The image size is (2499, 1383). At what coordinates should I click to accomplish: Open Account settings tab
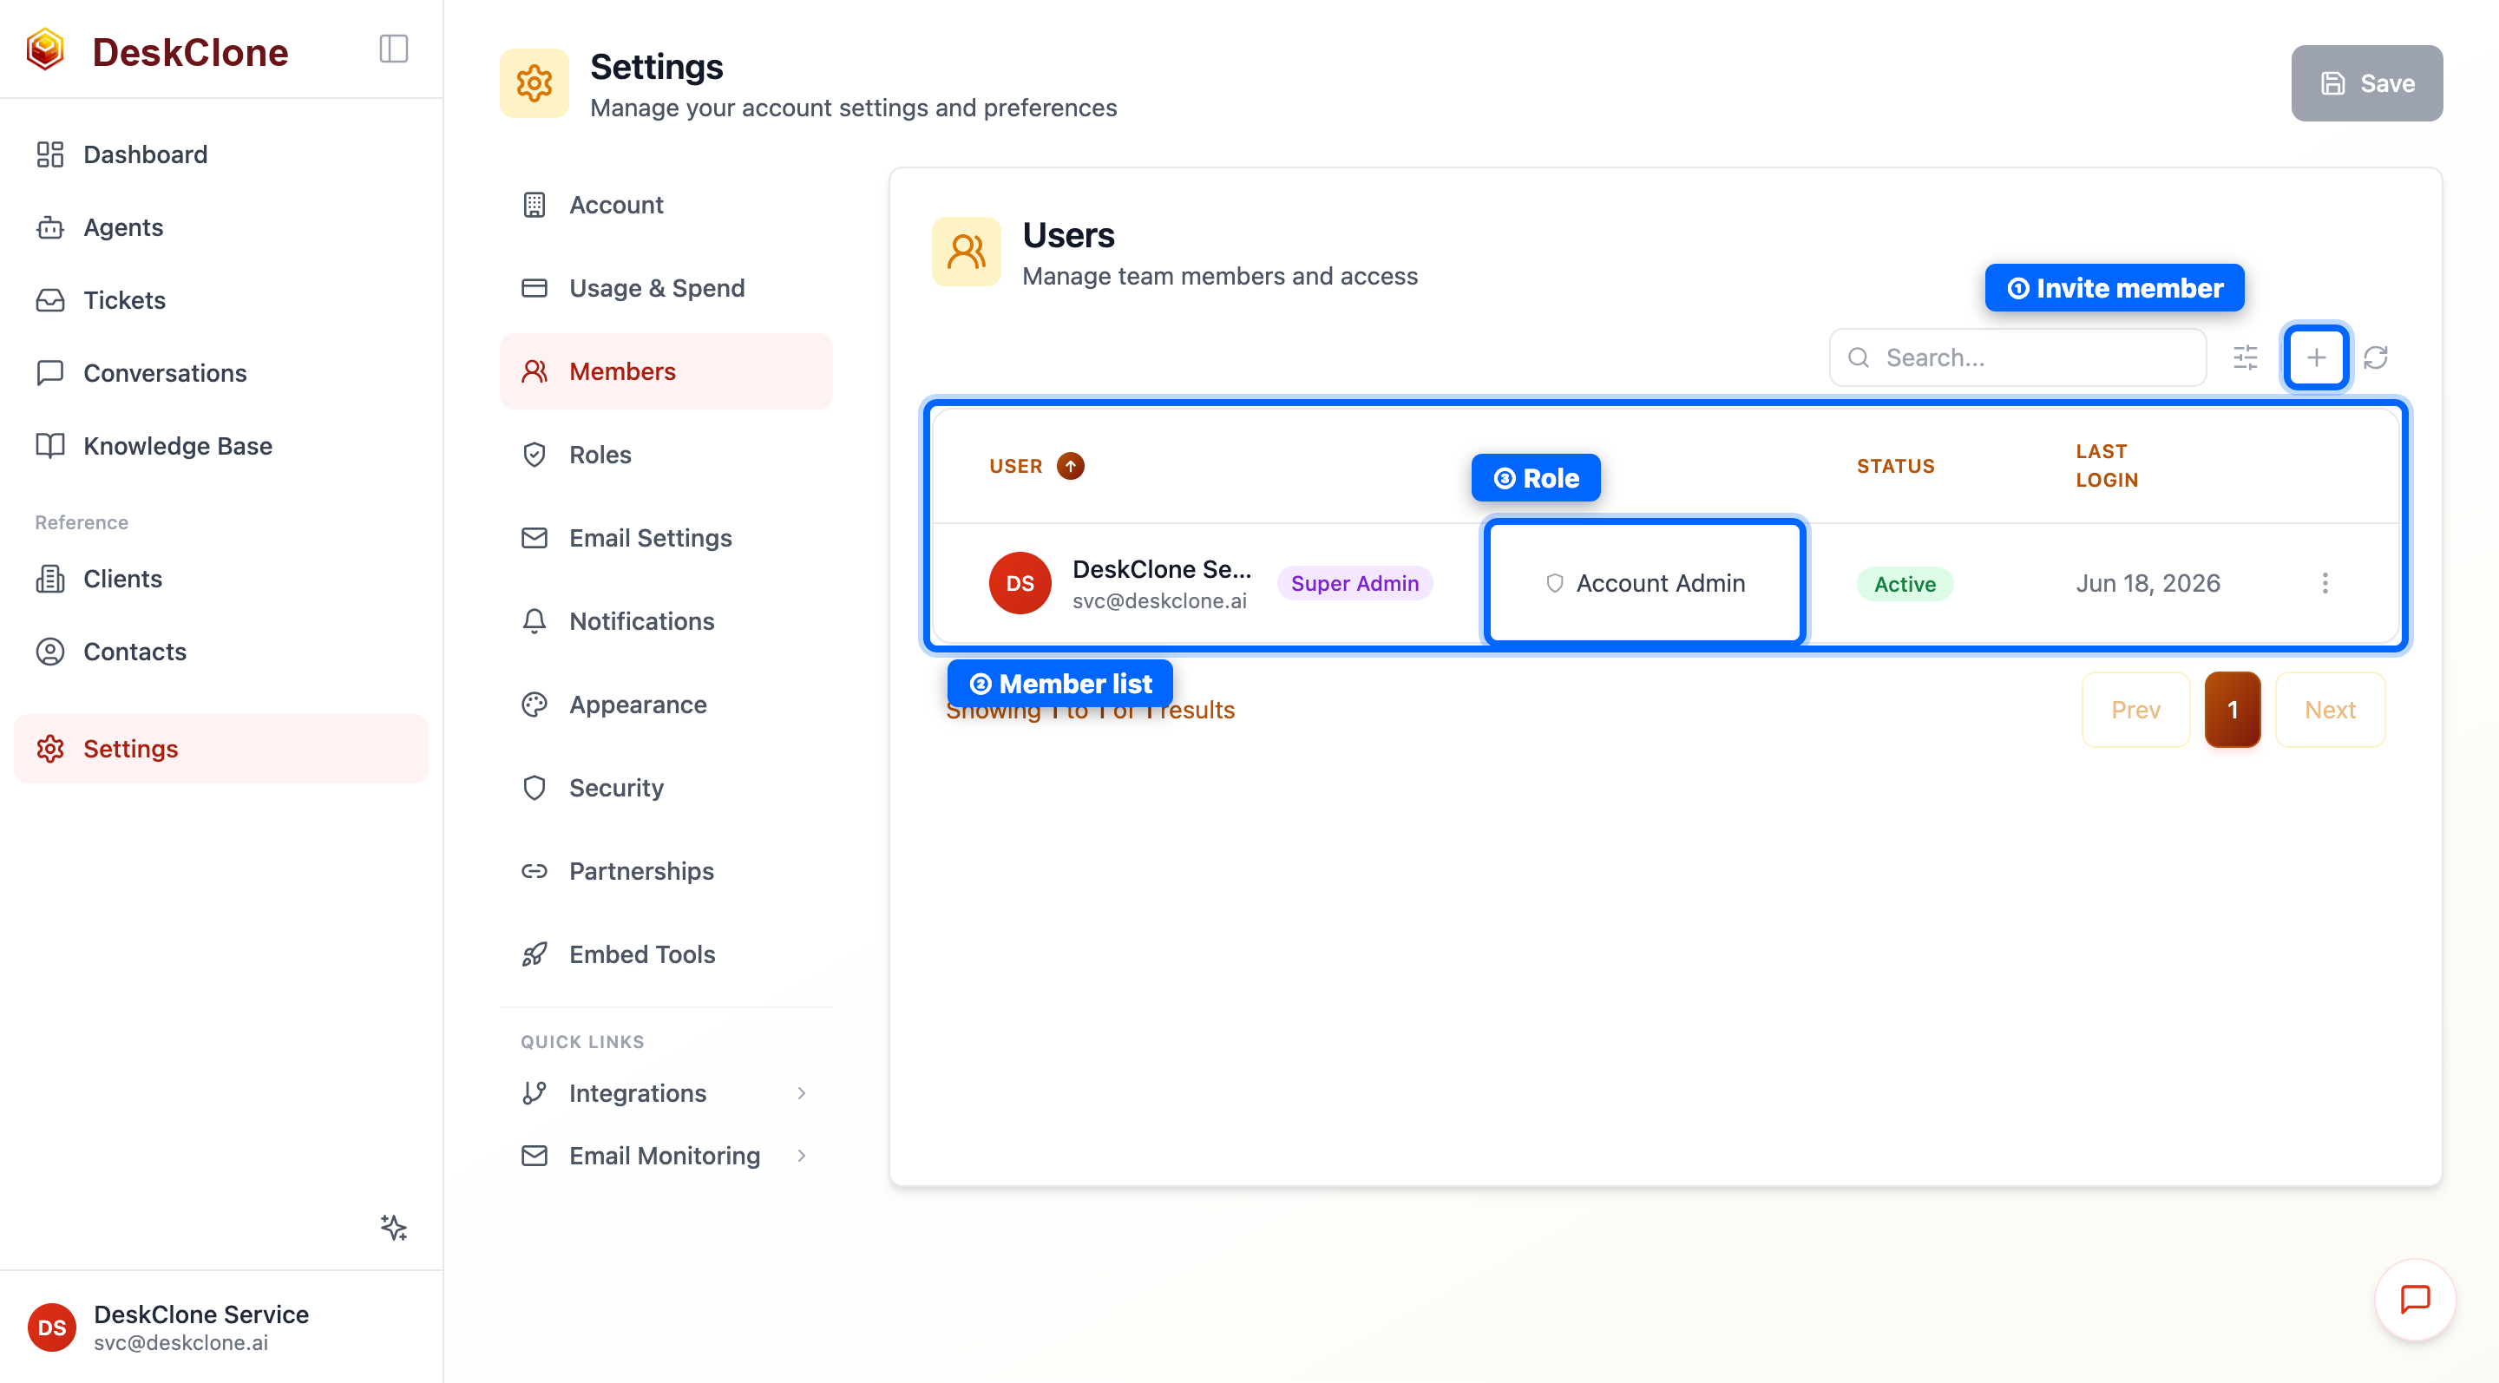666,205
